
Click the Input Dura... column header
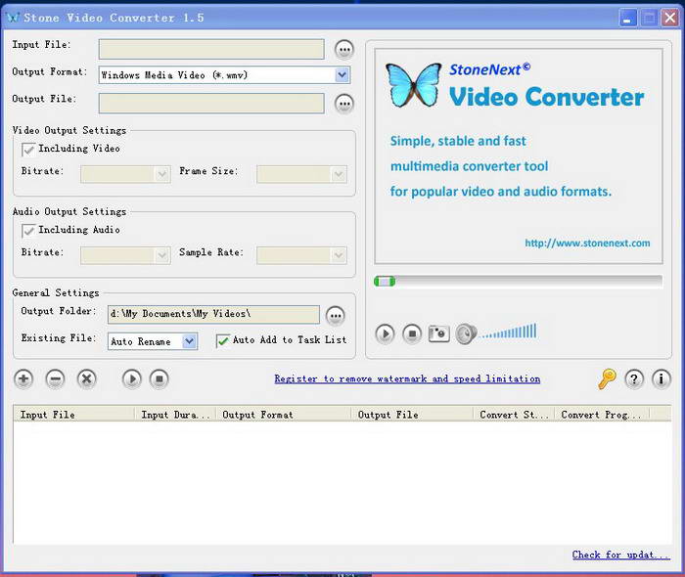[x=175, y=415]
